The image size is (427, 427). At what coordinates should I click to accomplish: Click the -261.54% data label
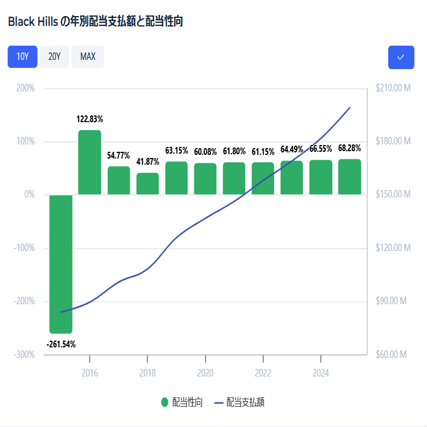click(61, 344)
